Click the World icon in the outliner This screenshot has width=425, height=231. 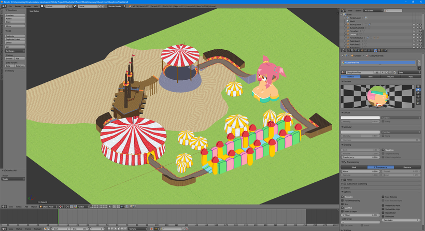click(x=348, y=21)
